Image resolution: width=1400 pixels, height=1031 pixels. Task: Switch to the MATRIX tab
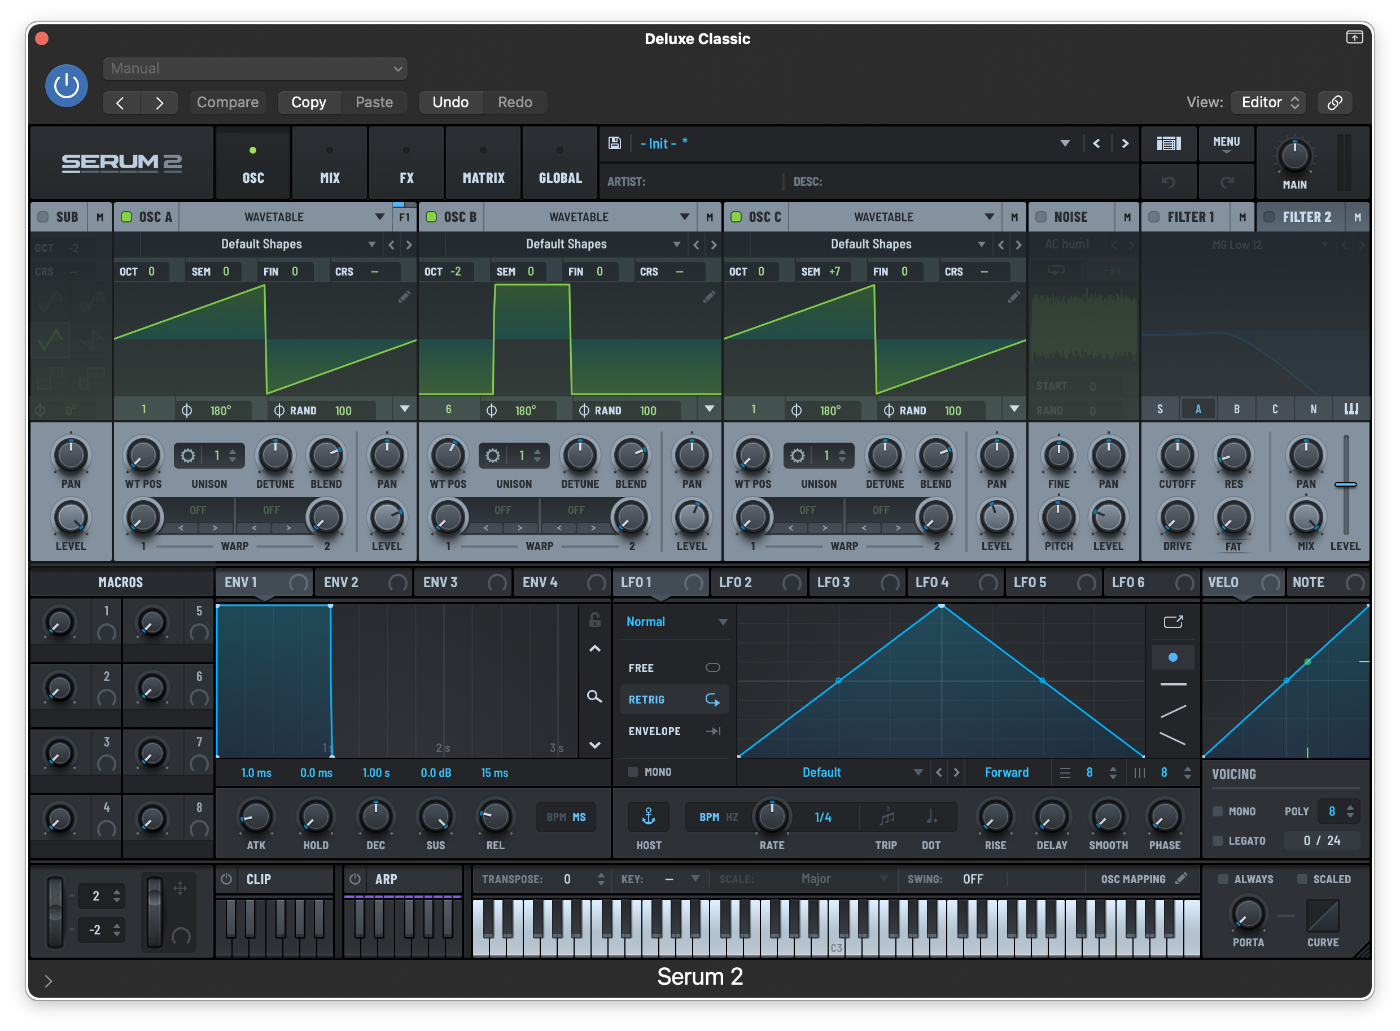coord(484,164)
